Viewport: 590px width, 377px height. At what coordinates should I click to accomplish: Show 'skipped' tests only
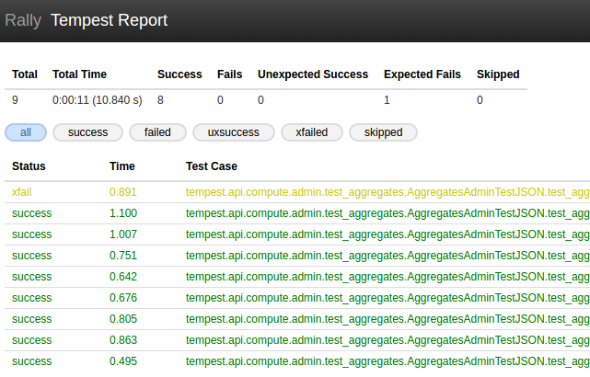pyautogui.click(x=383, y=132)
